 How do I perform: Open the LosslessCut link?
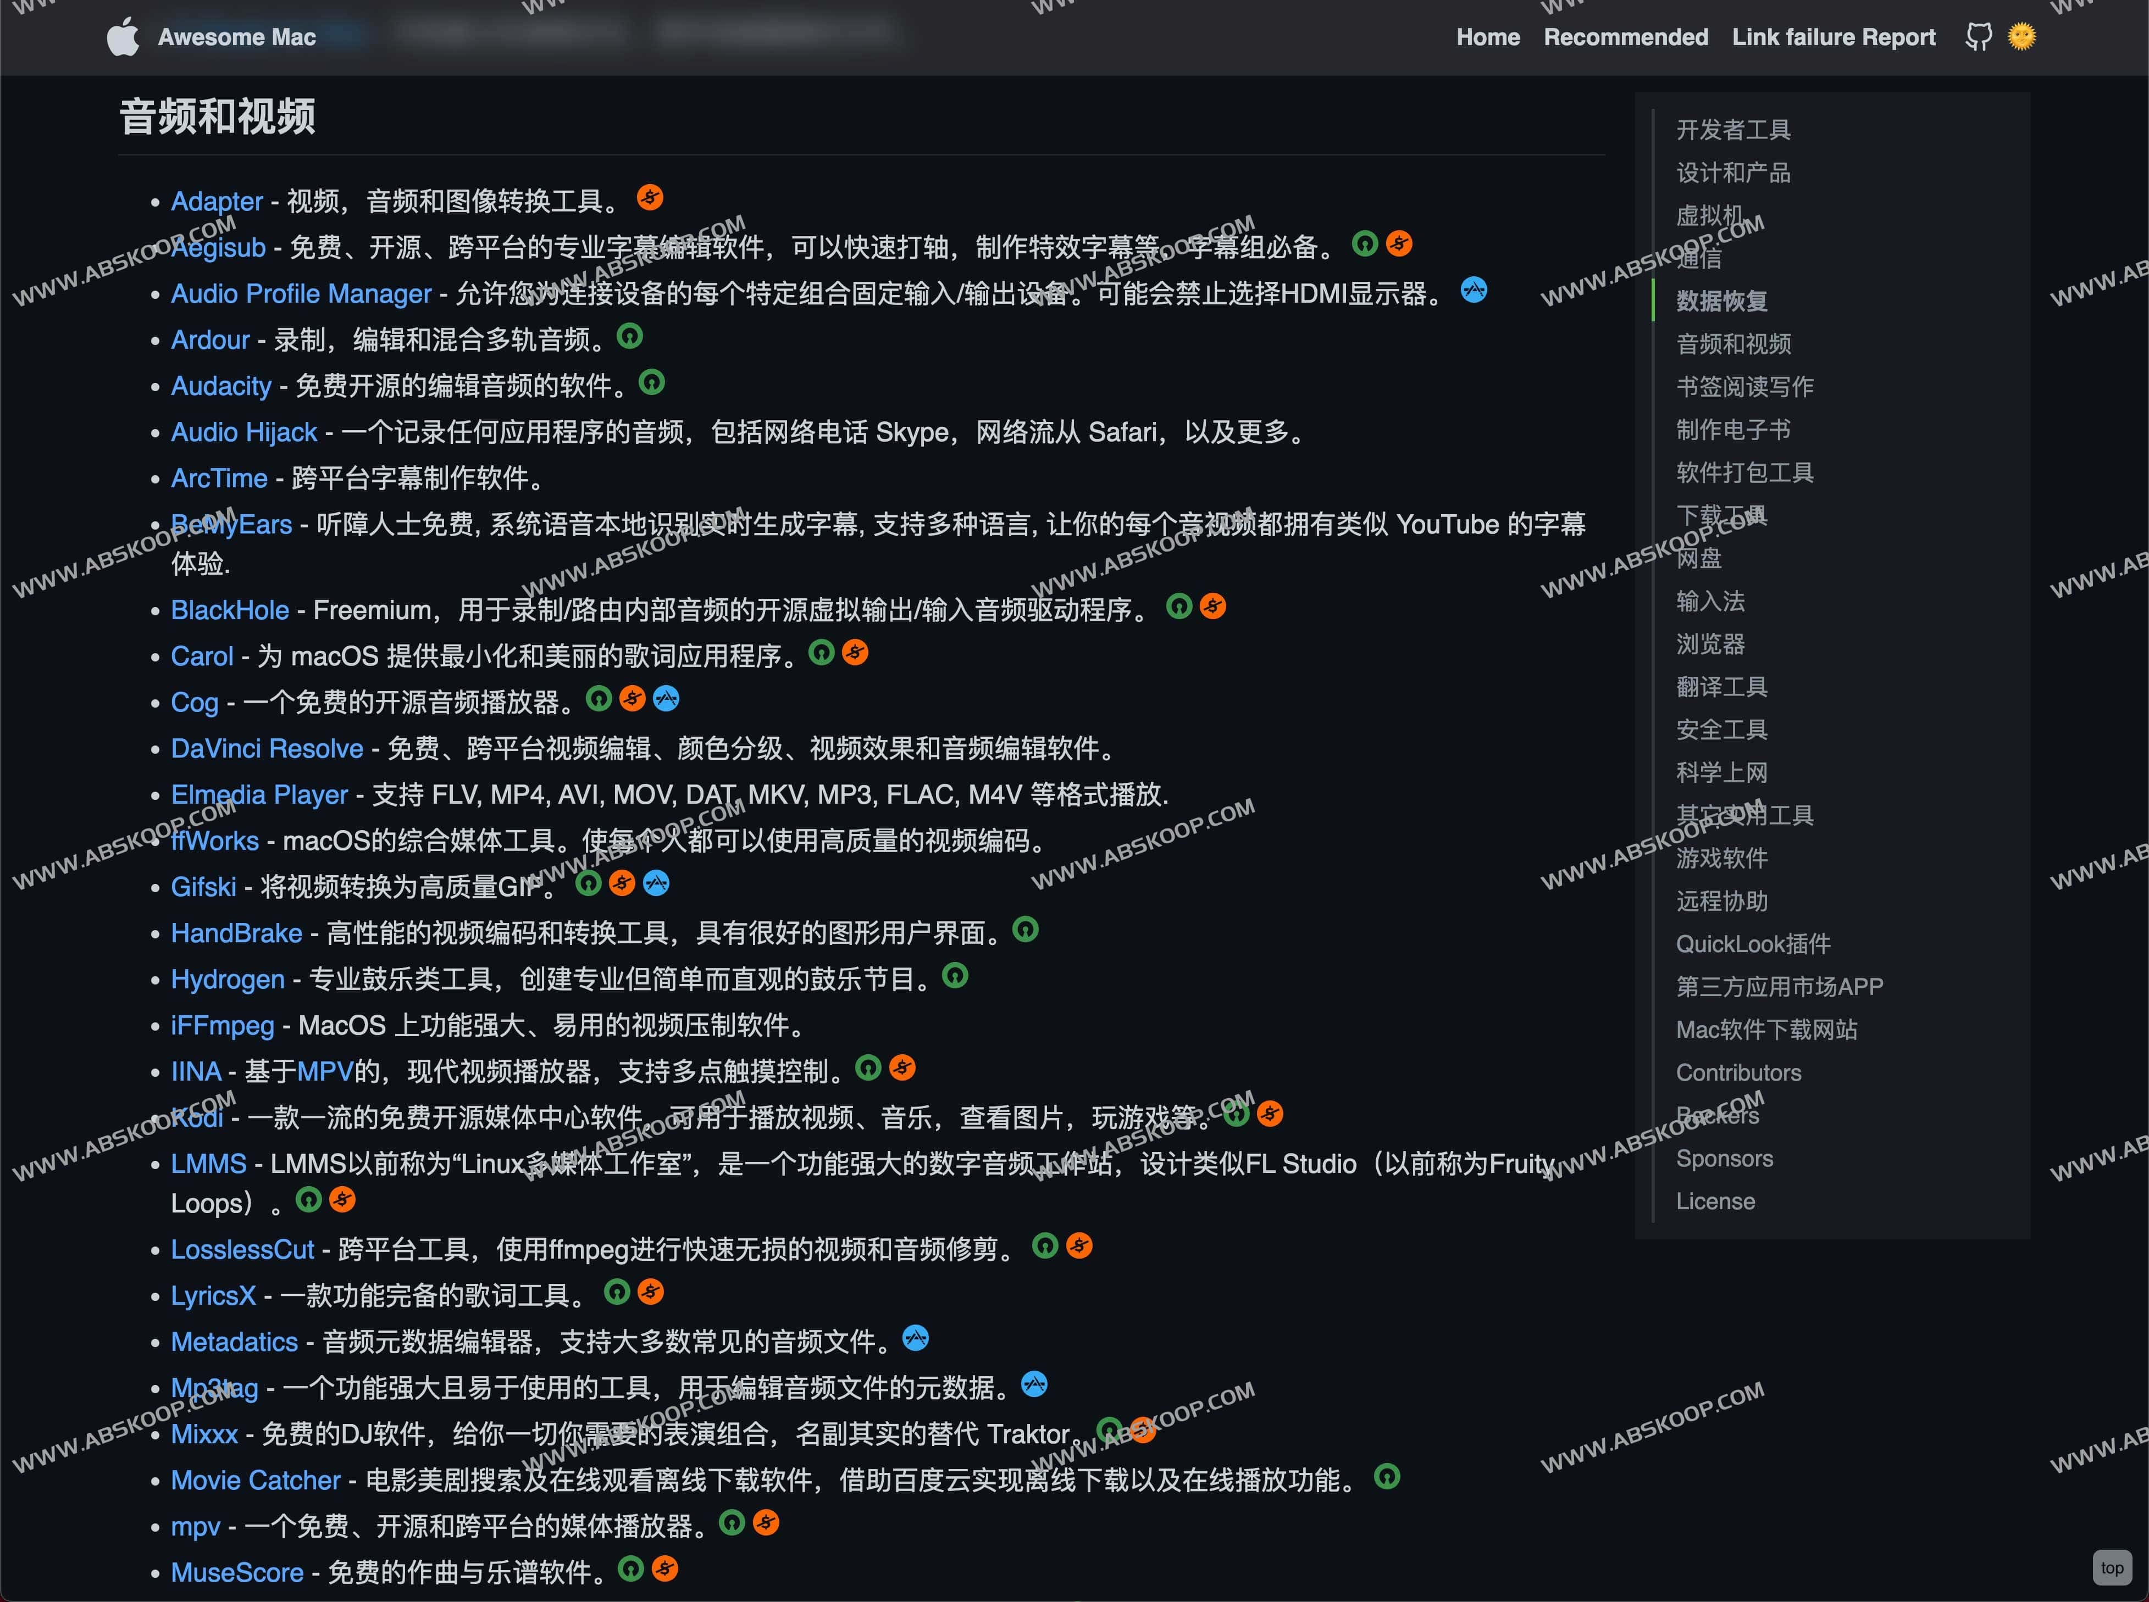point(242,1249)
